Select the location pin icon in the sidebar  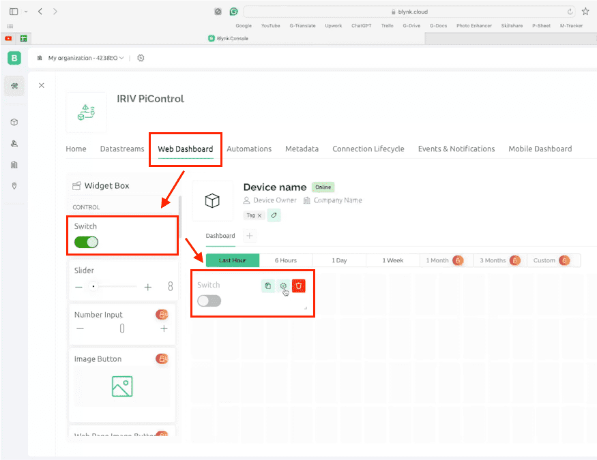(14, 185)
